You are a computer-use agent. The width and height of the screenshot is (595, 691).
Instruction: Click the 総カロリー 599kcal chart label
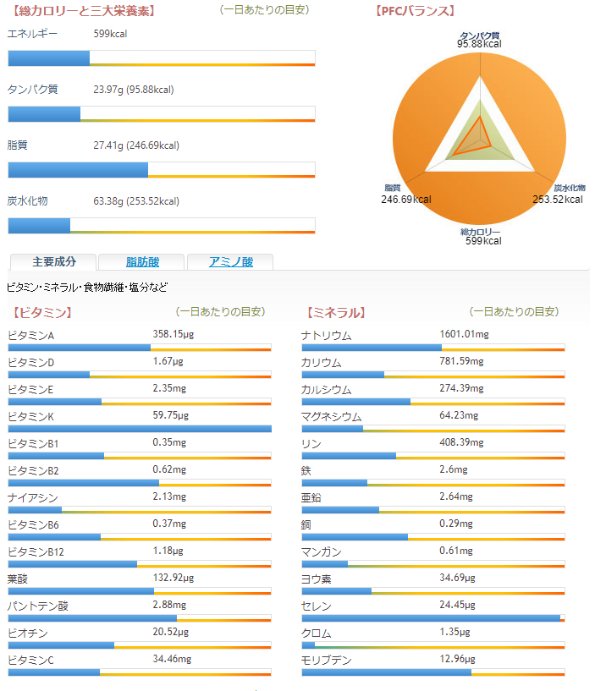(x=481, y=237)
